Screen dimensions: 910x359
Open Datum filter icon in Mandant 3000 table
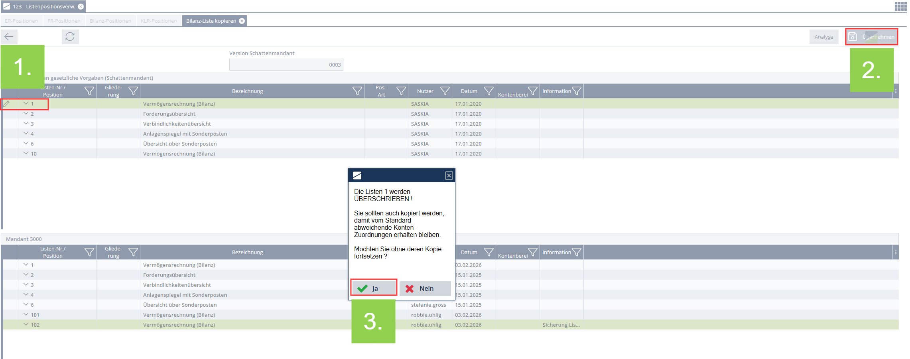click(489, 252)
